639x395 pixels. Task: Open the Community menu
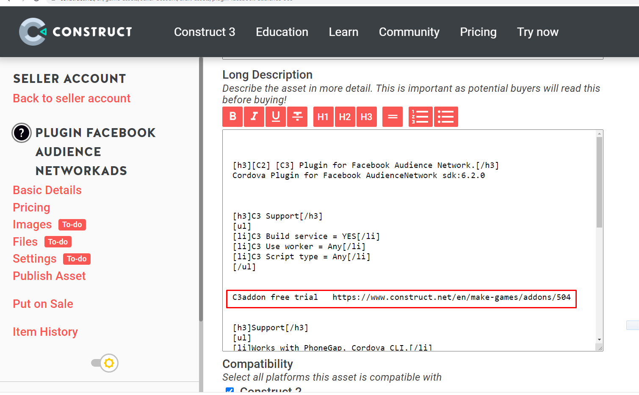tap(409, 32)
